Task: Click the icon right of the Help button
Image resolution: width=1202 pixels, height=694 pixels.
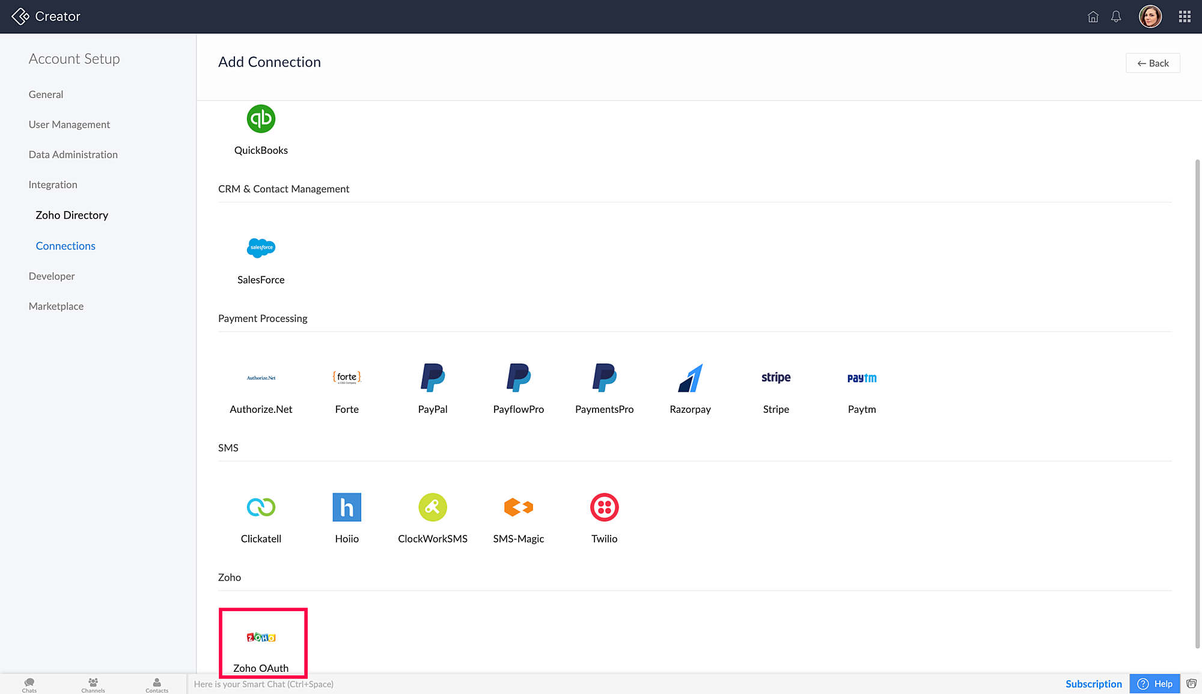Action: 1191,684
